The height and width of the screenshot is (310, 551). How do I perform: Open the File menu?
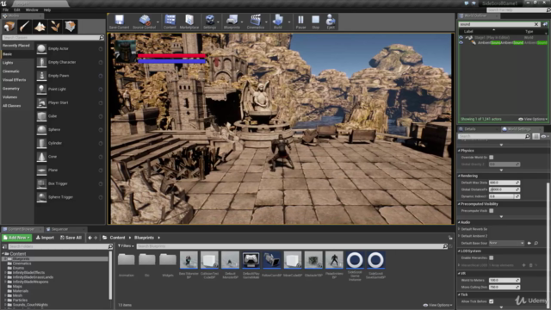click(6, 9)
